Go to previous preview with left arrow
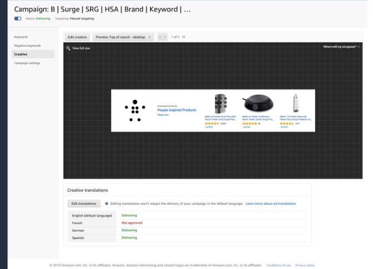Screen dimensions: 373x269 [x=160, y=37]
